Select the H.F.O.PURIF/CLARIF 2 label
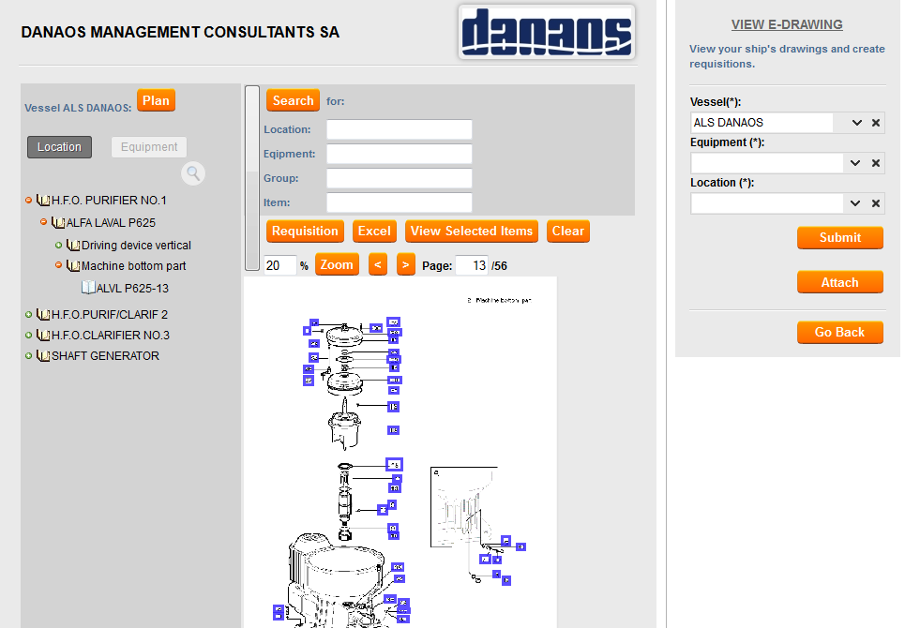905x628 pixels. [110, 314]
